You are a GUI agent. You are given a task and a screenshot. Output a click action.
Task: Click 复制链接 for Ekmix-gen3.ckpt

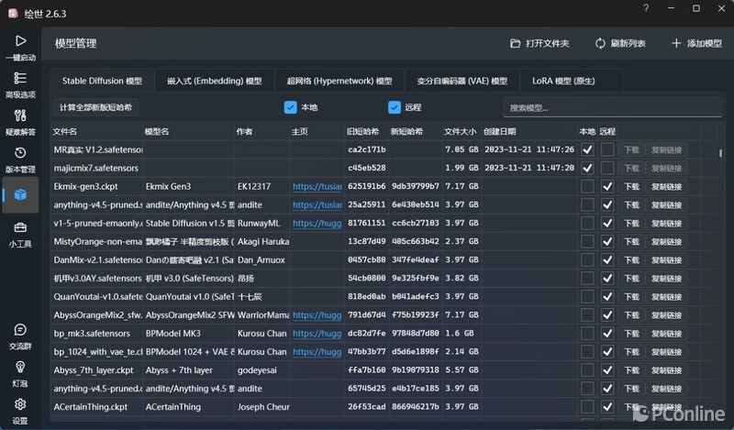point(667,187)
